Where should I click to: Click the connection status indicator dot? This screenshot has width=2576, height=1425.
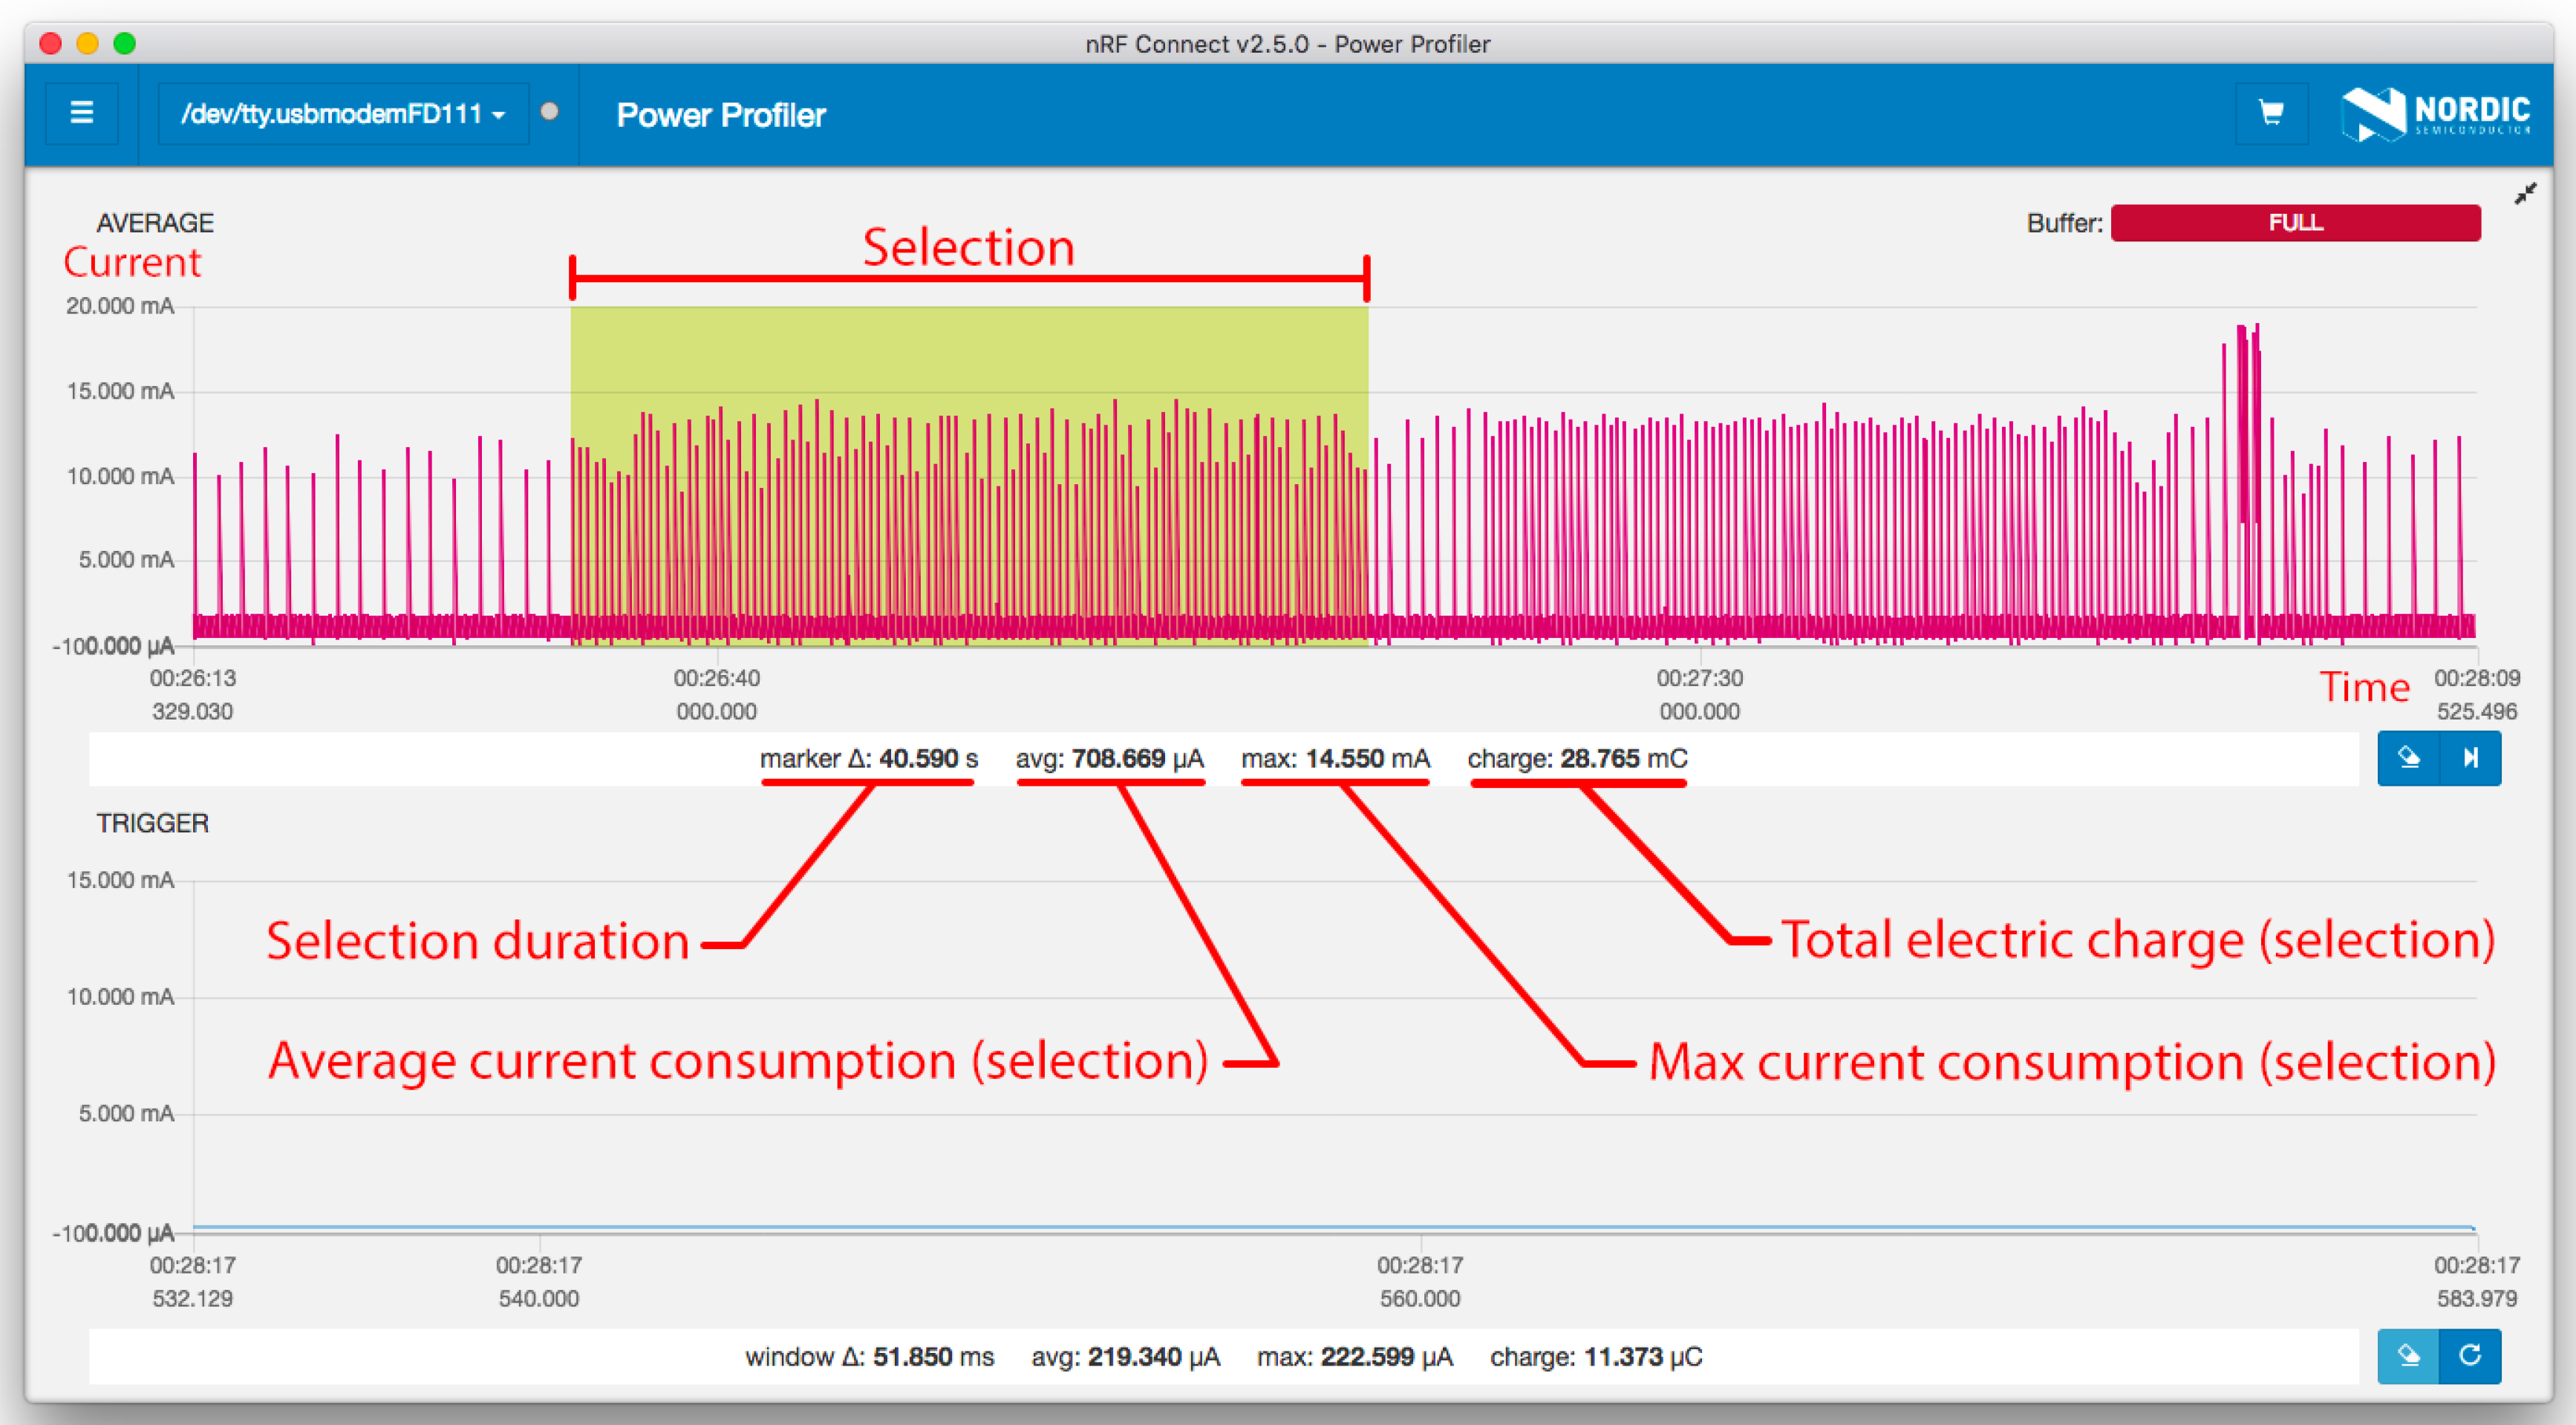click(x=549, y=112)
